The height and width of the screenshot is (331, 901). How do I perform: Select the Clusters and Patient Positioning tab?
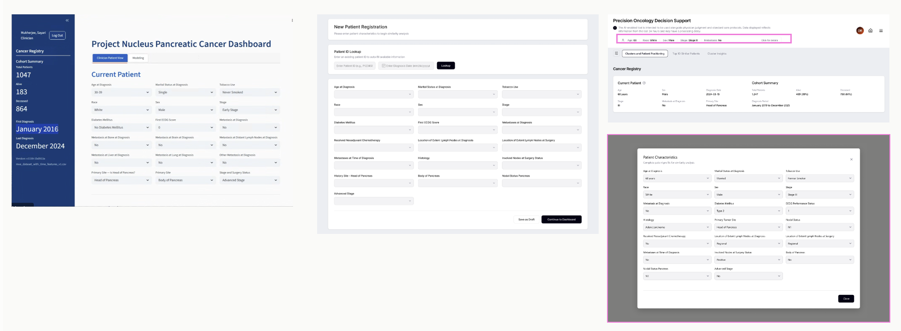point(644,54)
